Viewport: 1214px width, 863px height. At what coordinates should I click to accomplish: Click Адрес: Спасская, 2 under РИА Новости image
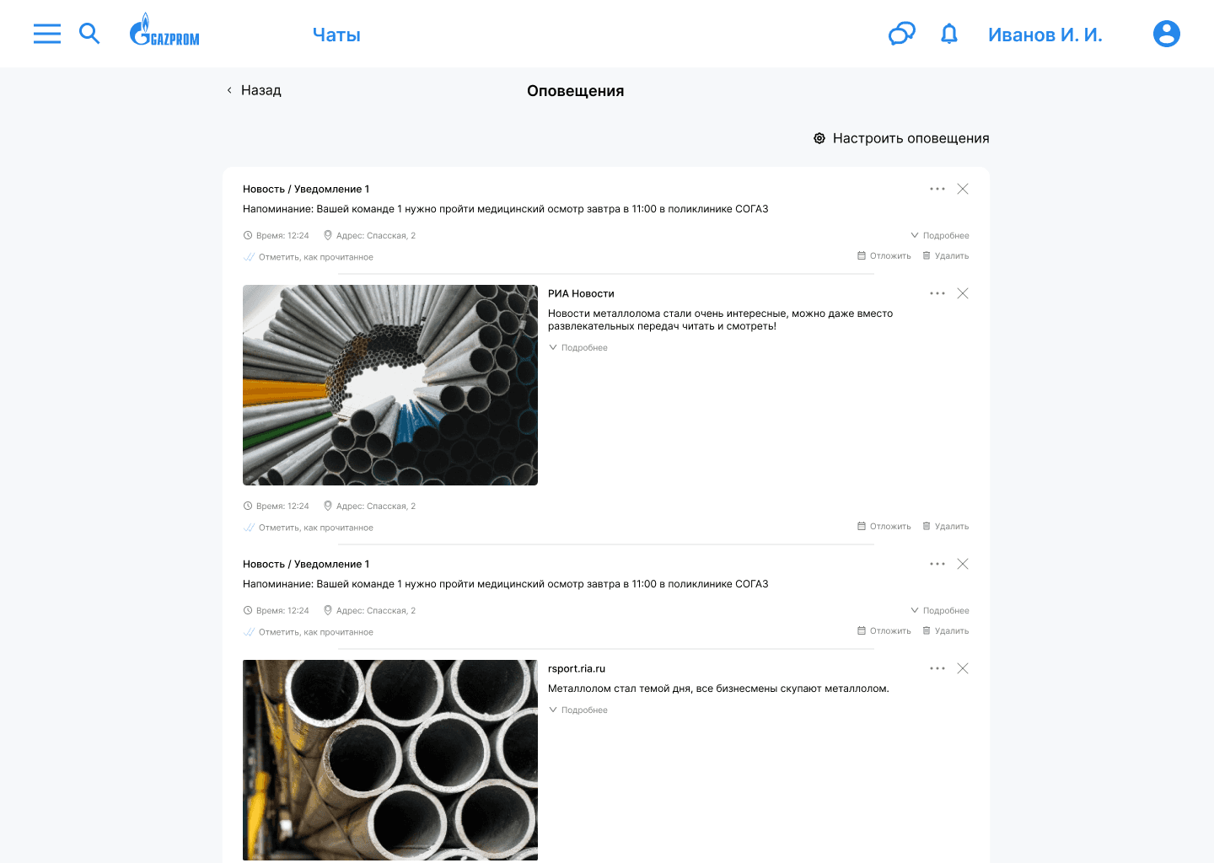370,506
